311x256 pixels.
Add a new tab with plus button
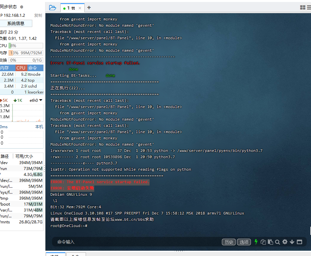point(89,8)
